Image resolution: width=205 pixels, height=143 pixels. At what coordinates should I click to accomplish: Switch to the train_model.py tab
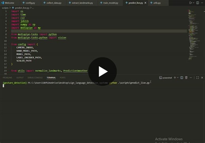point(109,3)
